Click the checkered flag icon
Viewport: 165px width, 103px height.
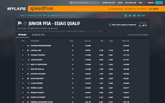point(20,23)
